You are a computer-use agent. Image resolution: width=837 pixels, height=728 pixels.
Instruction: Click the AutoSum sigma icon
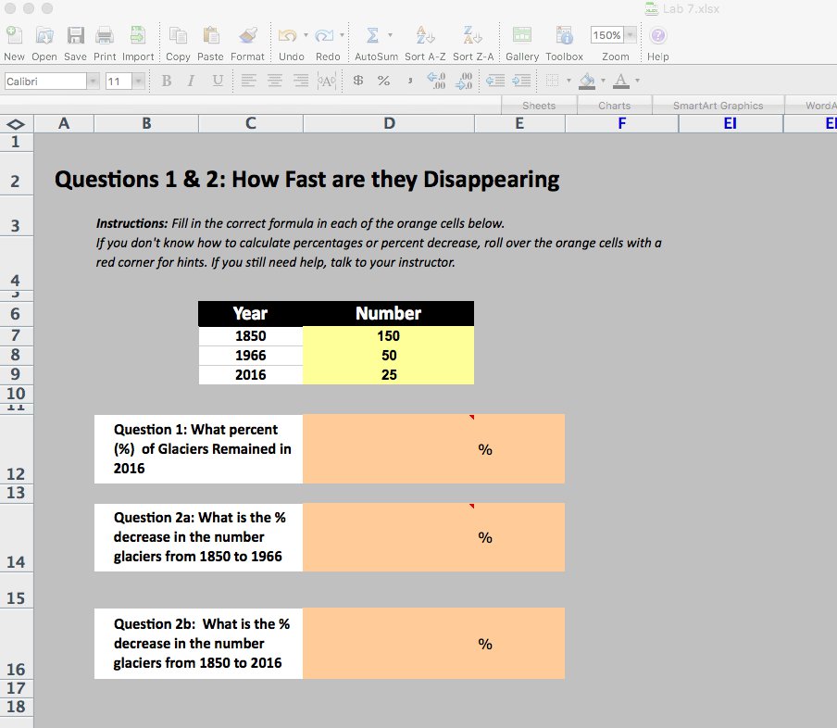click(x=372, y=36)
